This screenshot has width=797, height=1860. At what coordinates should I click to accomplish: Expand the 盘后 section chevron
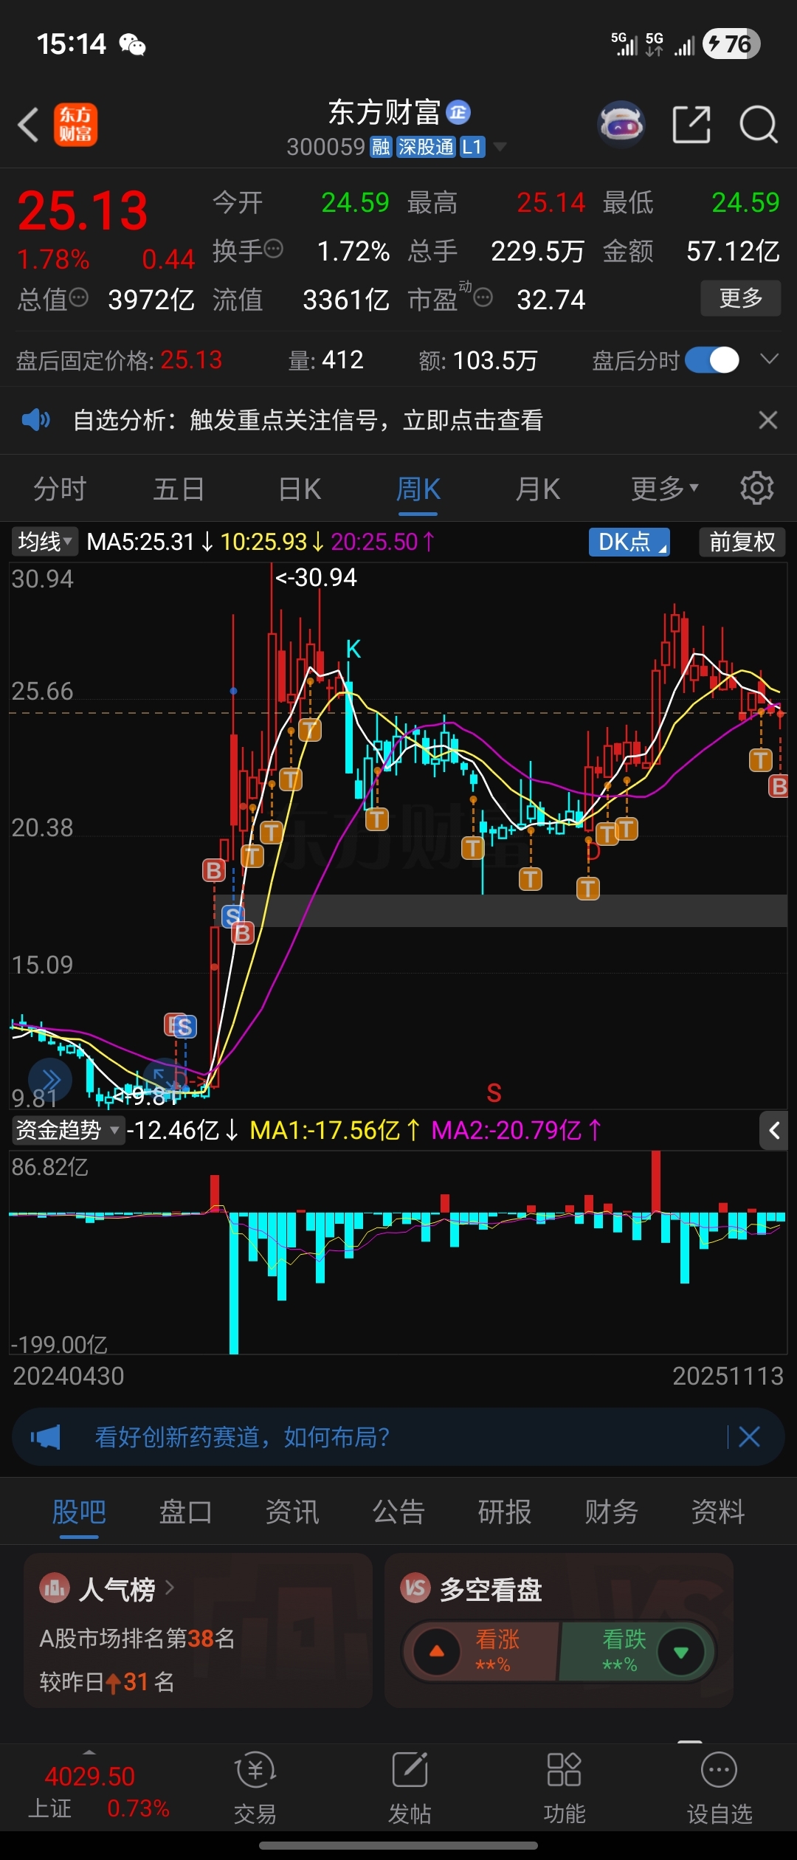pos(770,359)
